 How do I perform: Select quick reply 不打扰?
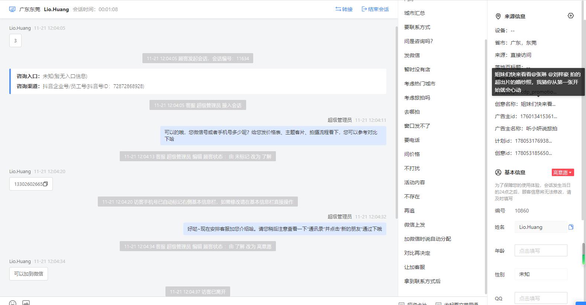412,168
